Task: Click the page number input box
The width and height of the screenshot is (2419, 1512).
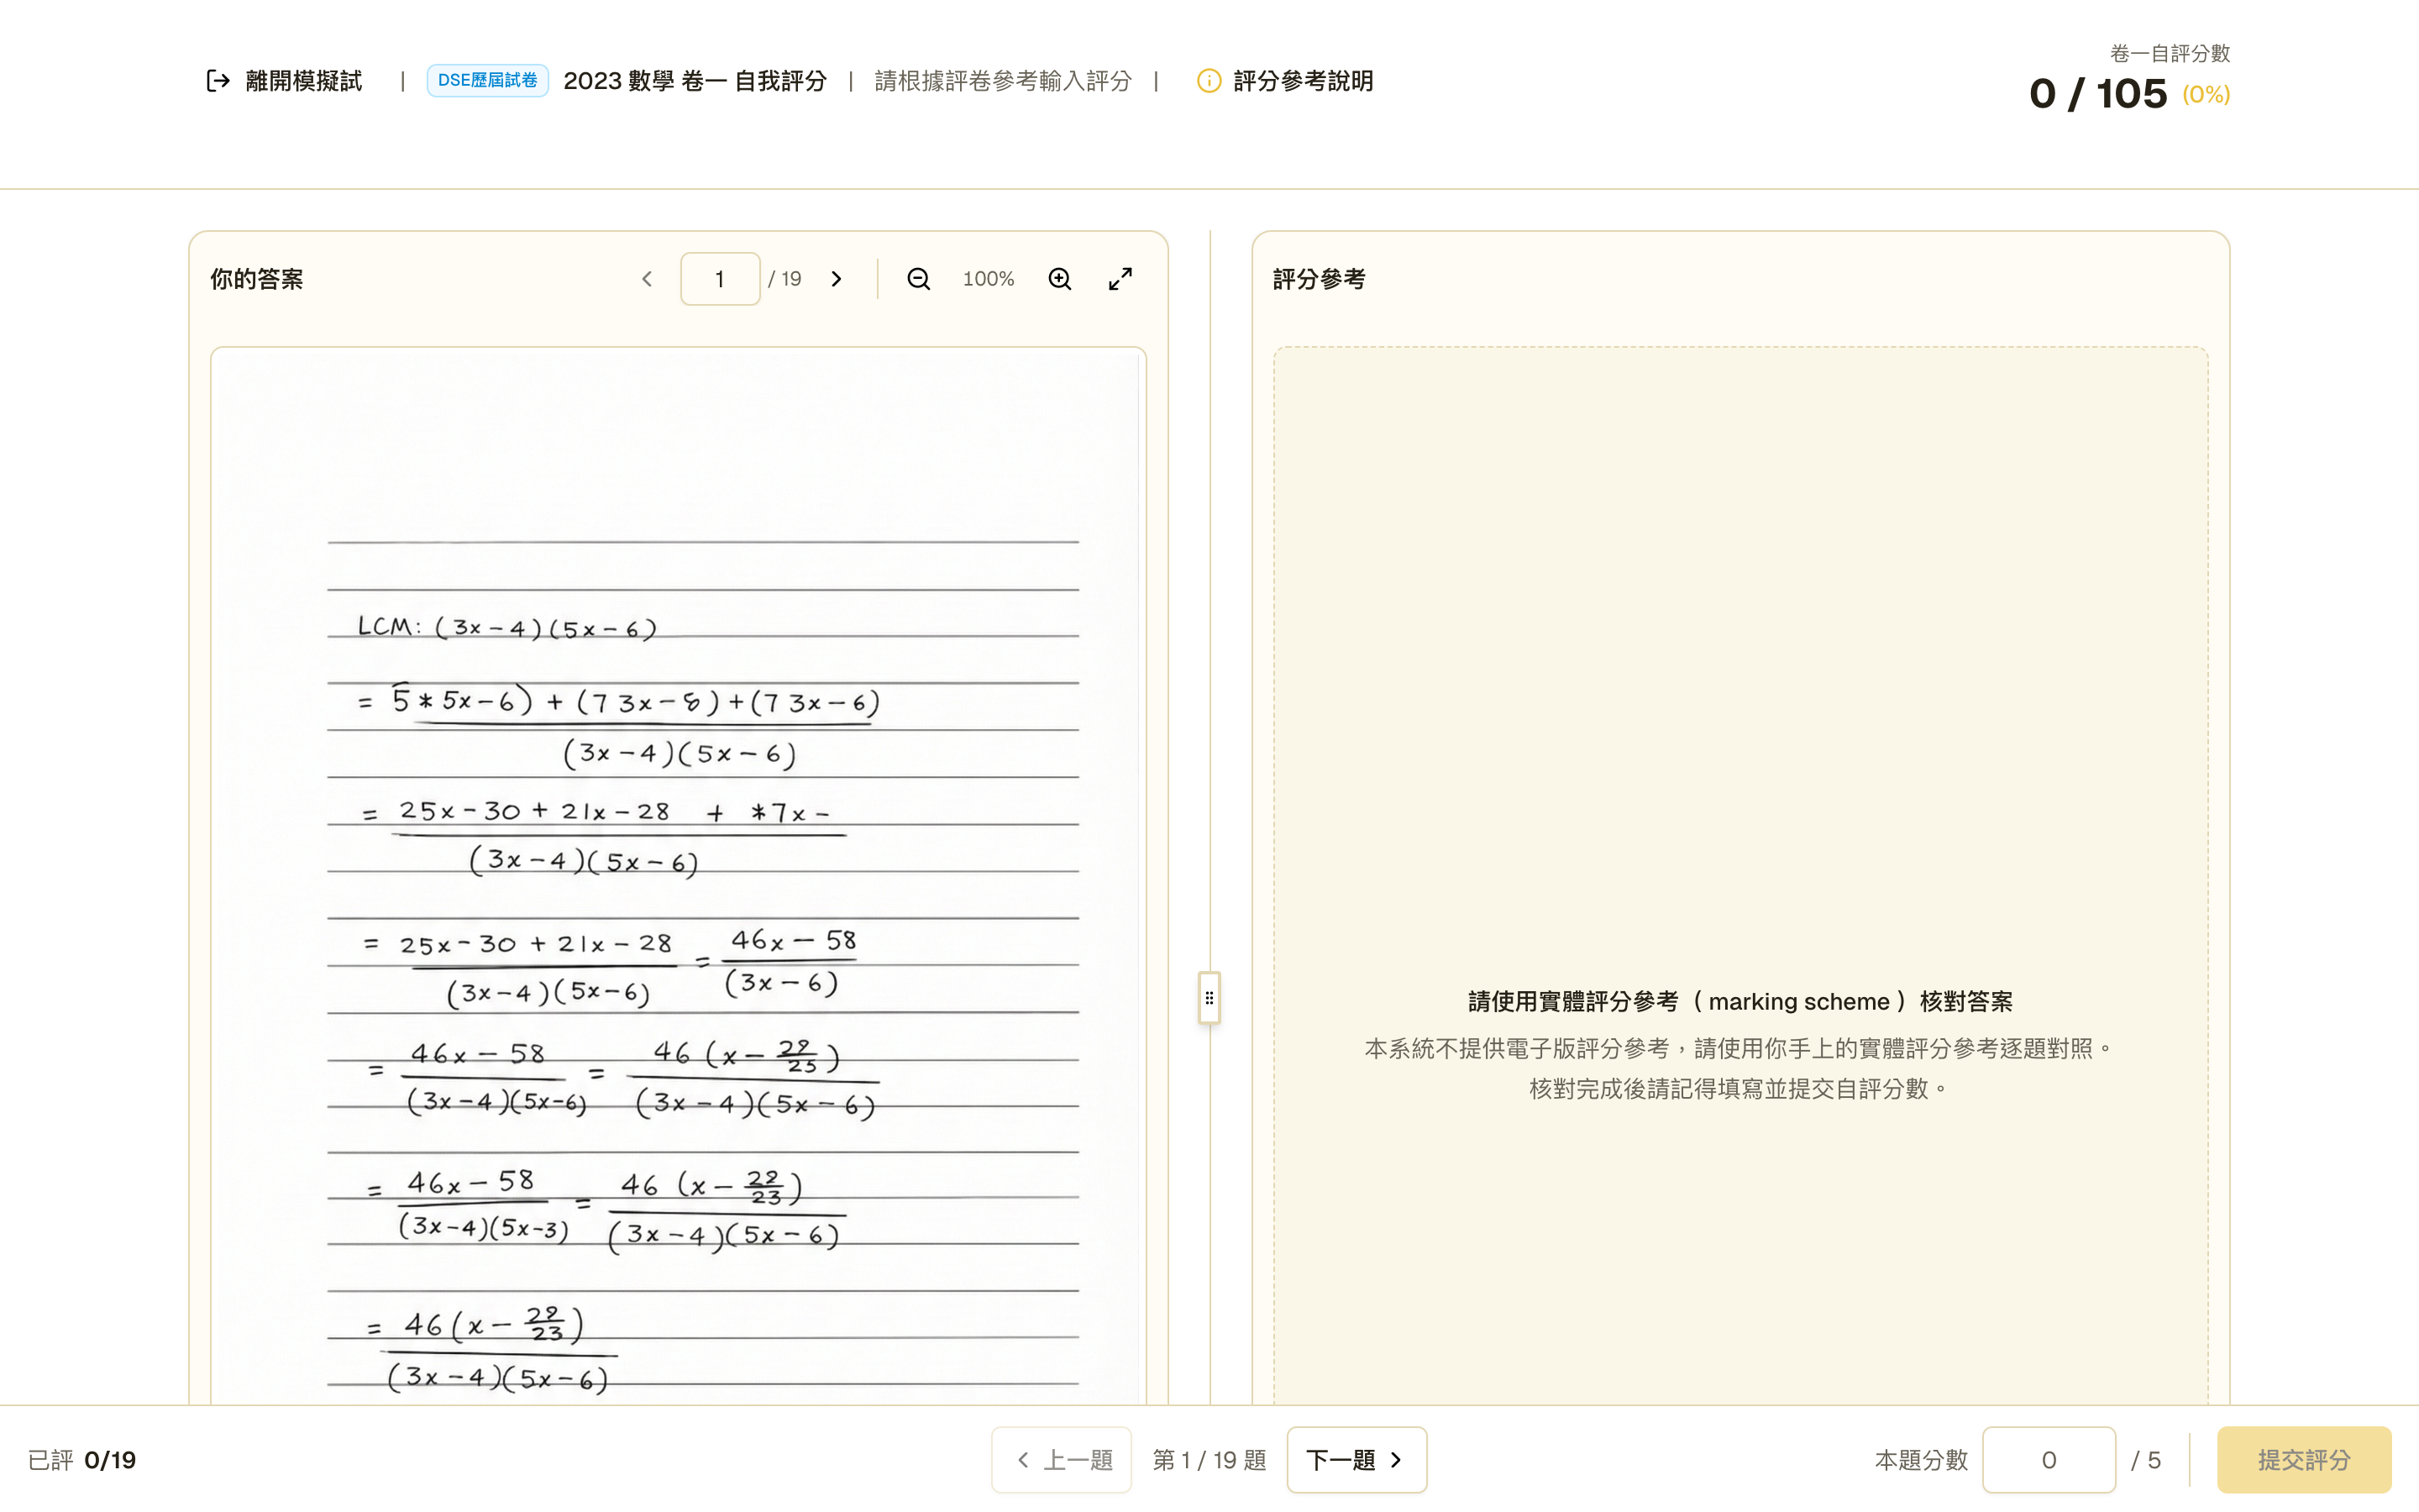Action: (x=720, y=279)
